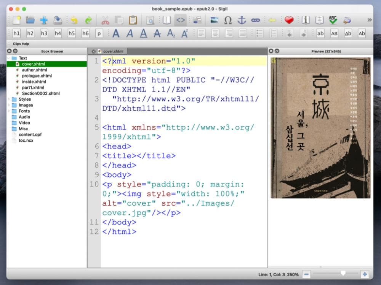The height and width of the screenshot is (285, 381).
Task: Apply Heading 2 with h2 button
Action: pyautogui.click(x=30, y=33)
